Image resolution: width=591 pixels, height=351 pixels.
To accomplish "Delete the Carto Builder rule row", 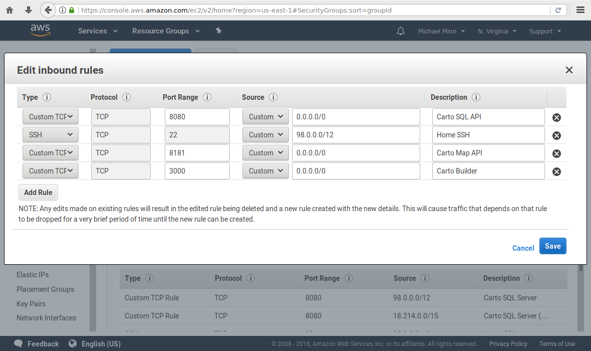I will pos(556,171).
